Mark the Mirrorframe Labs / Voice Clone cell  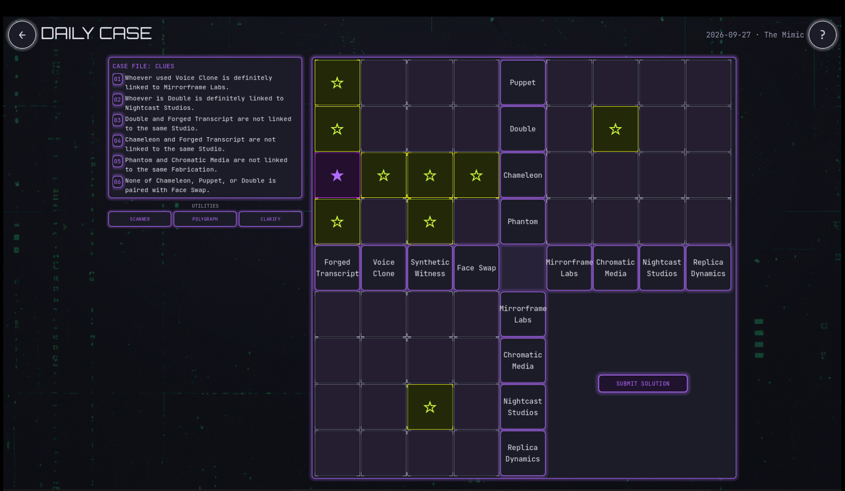(x=384, y=315)
